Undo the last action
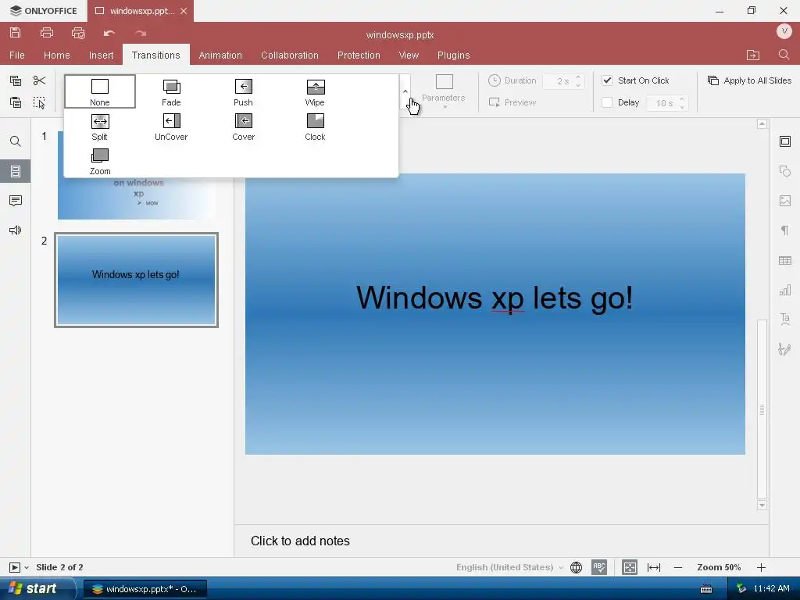Screen dimensions: 800x600 pos(109,33)
